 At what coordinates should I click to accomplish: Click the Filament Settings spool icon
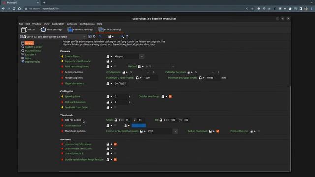click(70, 29)
